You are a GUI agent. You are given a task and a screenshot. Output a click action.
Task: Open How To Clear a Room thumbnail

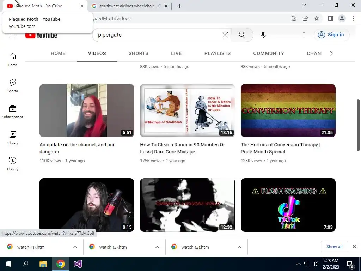pos(188,110)
